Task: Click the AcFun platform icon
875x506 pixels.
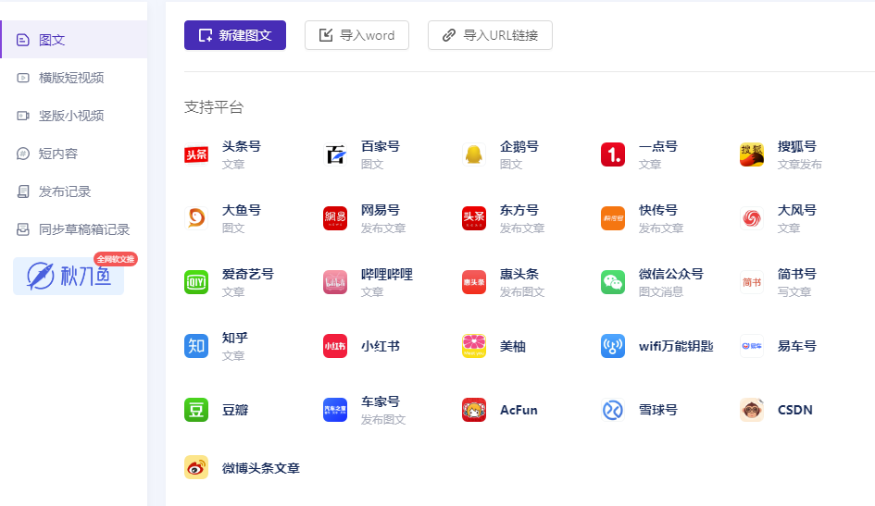Action: (474, 410)
